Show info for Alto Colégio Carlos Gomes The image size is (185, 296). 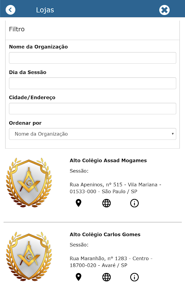pyautogui.click(x=134, y=277)
